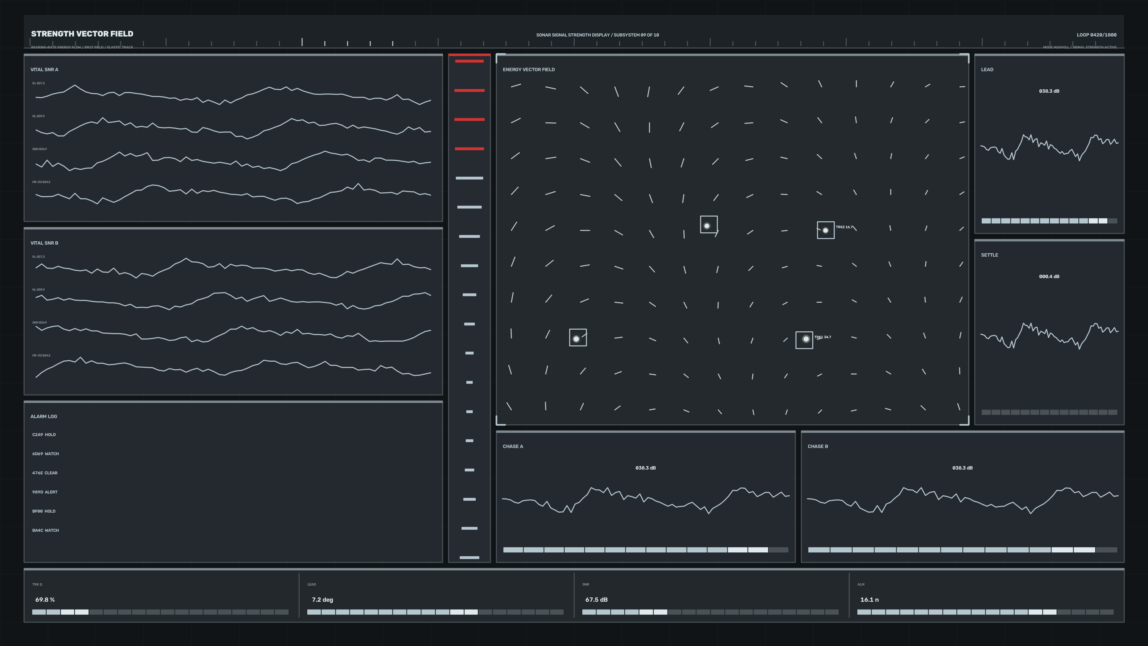Select the 'C2A9 HOLD' alarm entry
1148x646 pixels.
click(x=44, y=435)
